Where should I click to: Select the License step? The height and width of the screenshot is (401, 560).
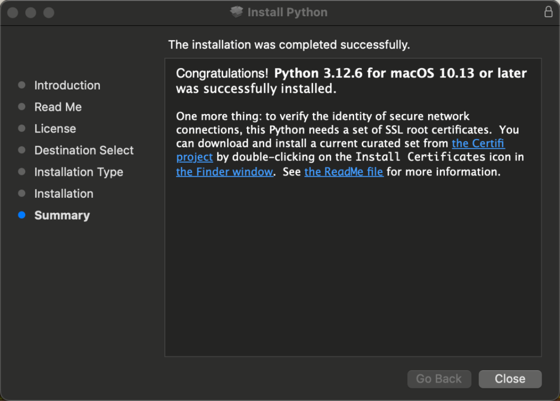(55, 128)
